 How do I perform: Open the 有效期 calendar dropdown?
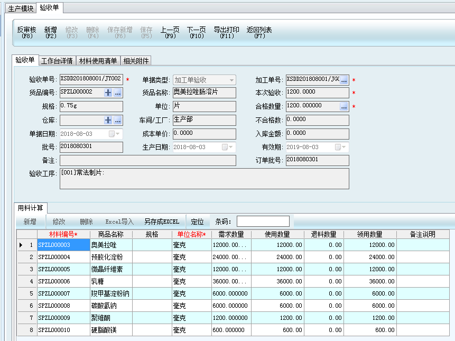click(341, 147)
